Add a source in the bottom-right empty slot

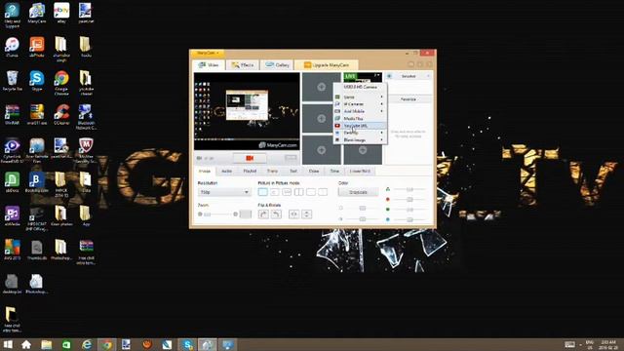pos(363,150)
